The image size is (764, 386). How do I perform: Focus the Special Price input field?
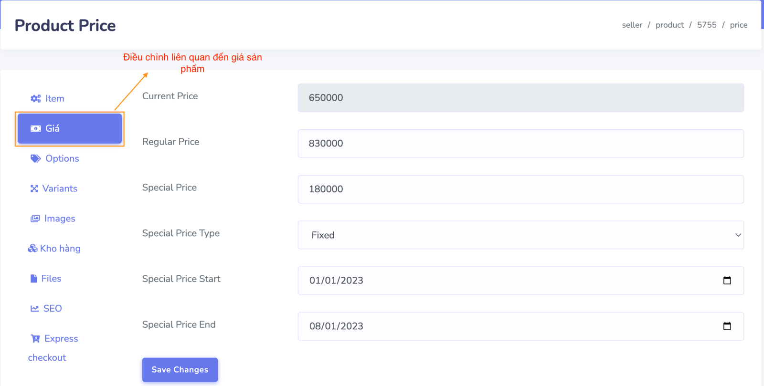pyautogui.click(x=520, y=189)
